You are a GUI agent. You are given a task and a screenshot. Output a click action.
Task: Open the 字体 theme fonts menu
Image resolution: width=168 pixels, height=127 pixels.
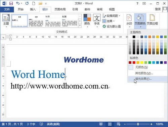(97, 21)
